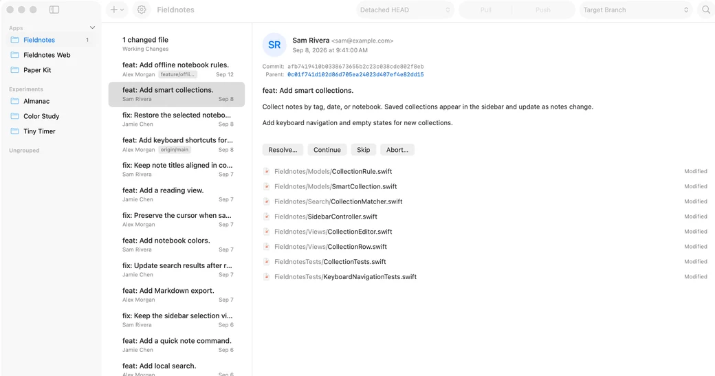The image size is (715, 376).
Task: Open the plus add menu
Action: (x=117, y=10)
